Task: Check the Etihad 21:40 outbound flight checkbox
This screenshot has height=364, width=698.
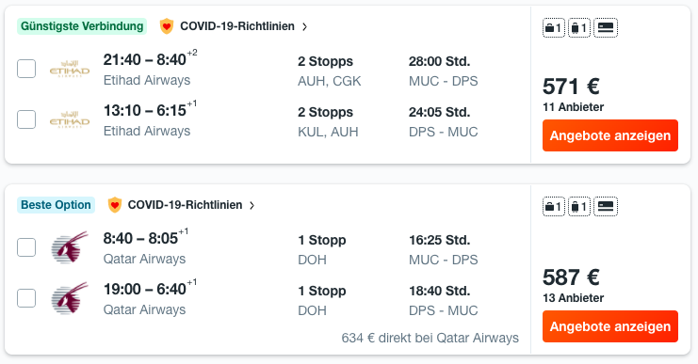Action: click(26, 69)
